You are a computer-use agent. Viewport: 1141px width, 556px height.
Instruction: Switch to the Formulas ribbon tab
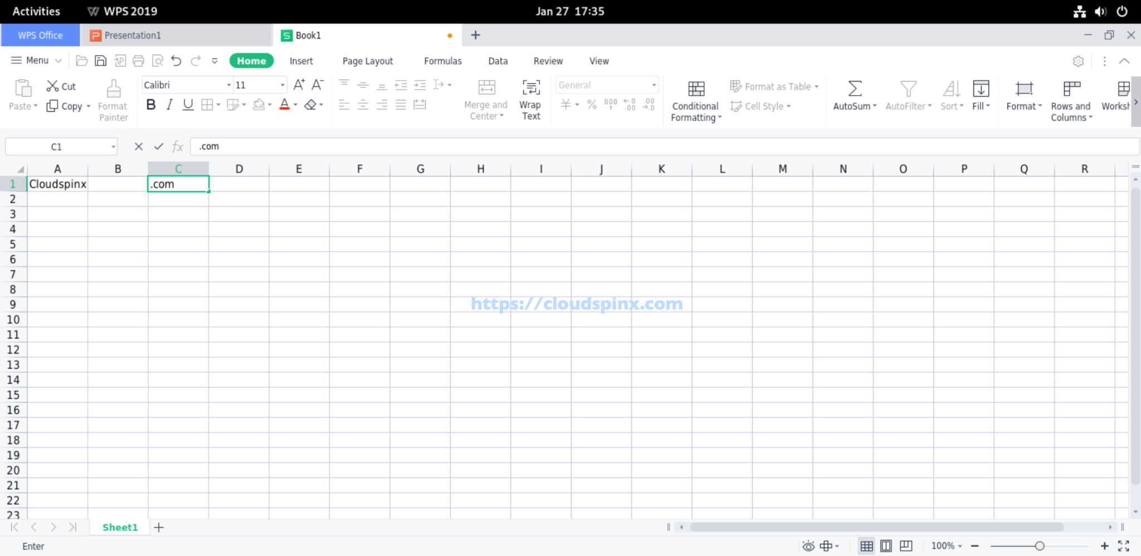pos(442,61)
